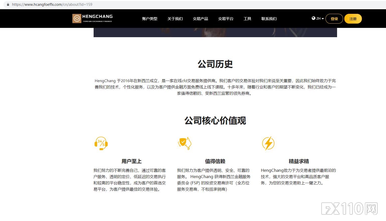Click the company history paragraph
The image size is (386, 221).
[215, 87]
